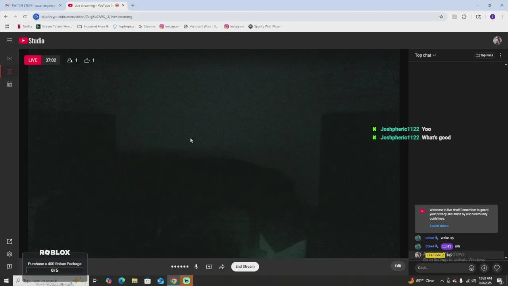Reload the page

[x=25, y=17]
